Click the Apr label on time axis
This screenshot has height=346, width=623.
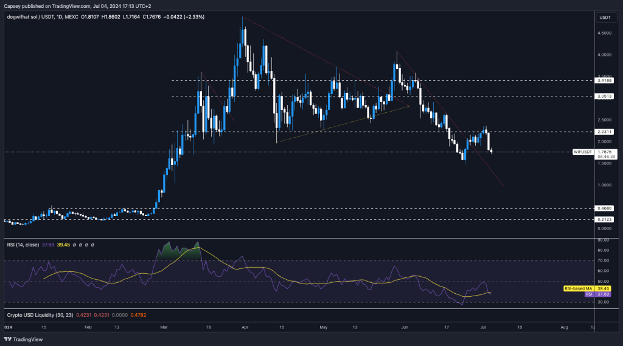point(245,327)
